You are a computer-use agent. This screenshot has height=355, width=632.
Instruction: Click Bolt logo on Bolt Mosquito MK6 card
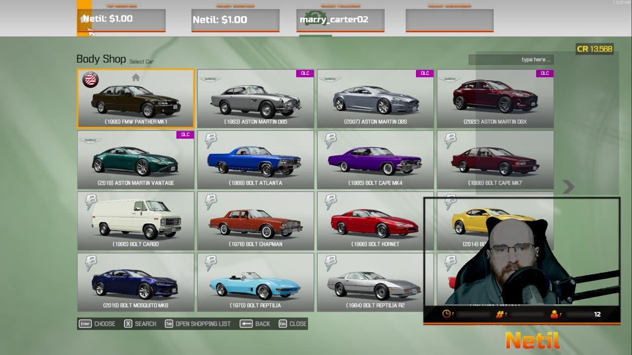pos(91,263)
